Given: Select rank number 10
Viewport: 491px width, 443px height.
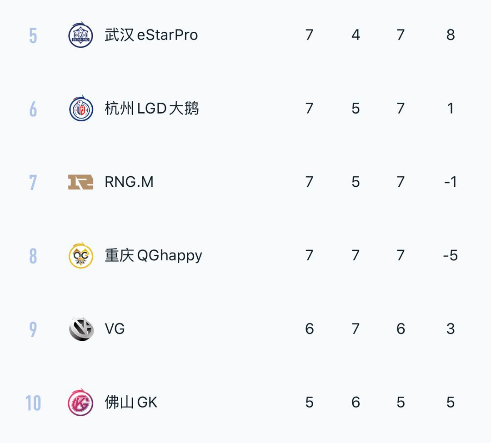Looking at the screenshot, I should click(33, 403).
